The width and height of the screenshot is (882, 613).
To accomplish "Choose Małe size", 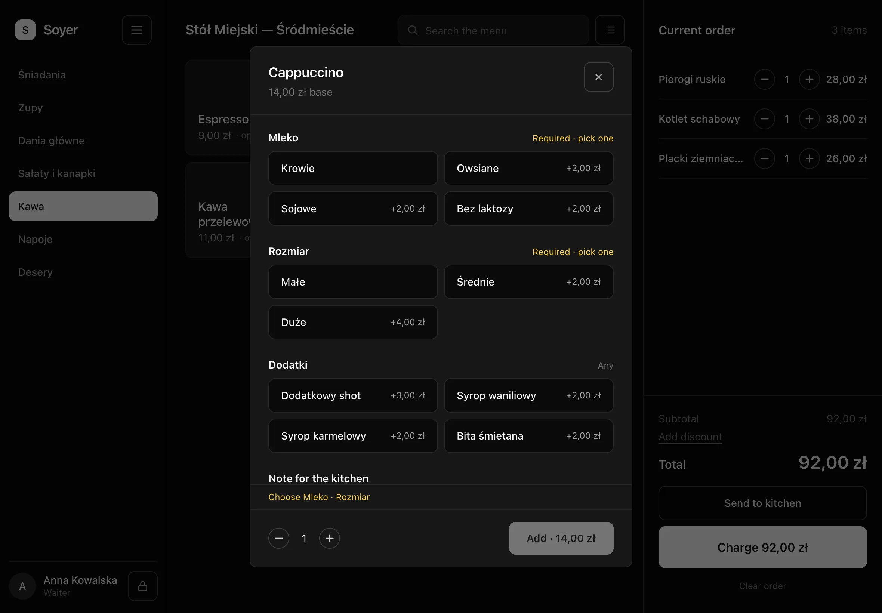I will click(353, 281).
